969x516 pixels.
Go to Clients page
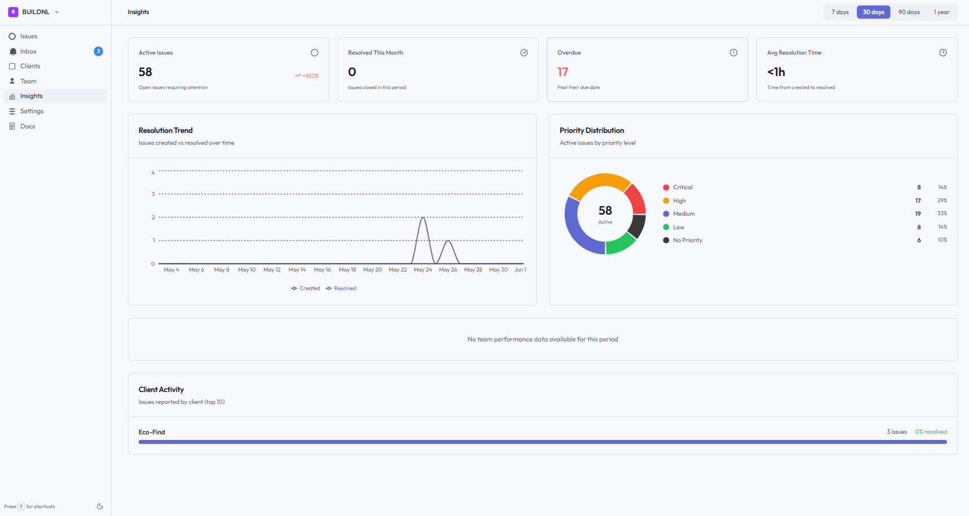point(55,66)
